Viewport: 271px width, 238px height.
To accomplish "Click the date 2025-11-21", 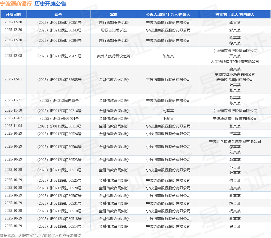I will point(13,100).
